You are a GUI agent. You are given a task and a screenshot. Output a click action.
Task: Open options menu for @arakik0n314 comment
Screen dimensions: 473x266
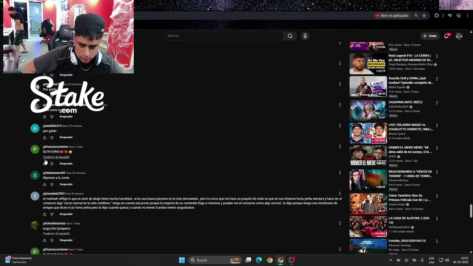coord(340,126)
